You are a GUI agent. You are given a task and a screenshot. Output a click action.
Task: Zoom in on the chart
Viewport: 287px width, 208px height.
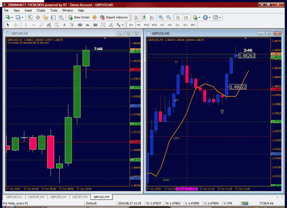(161, 17)
